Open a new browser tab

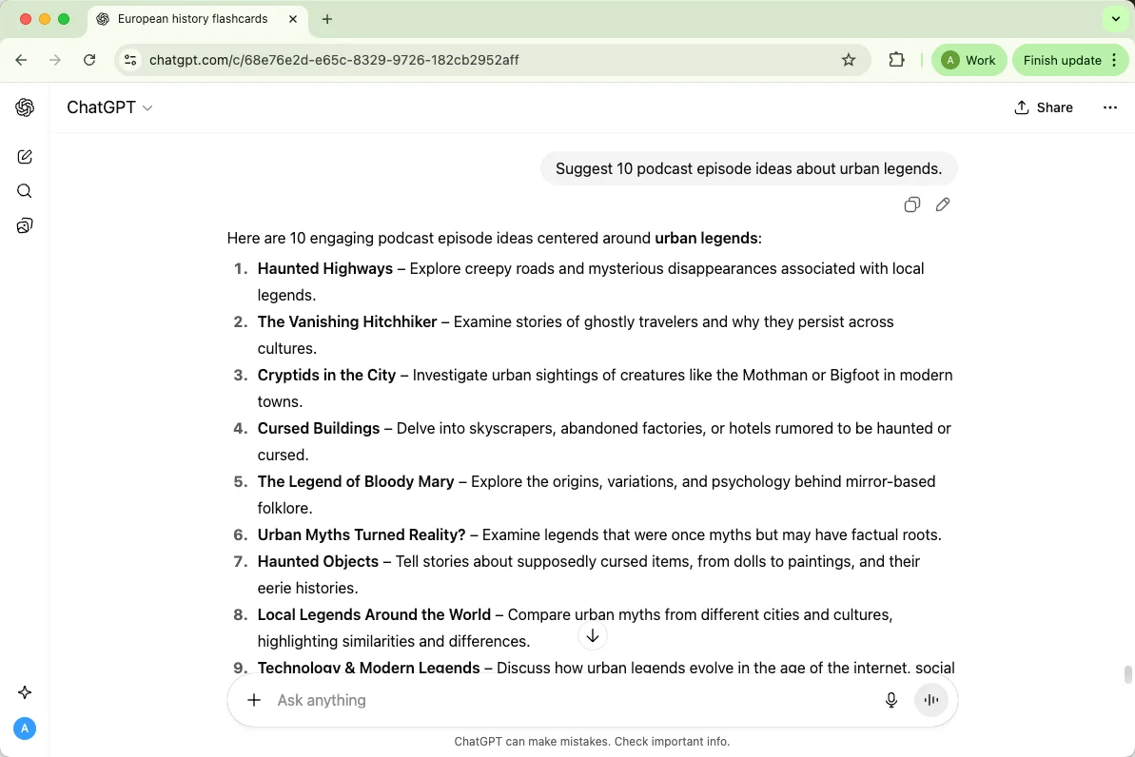pos(327,19)
